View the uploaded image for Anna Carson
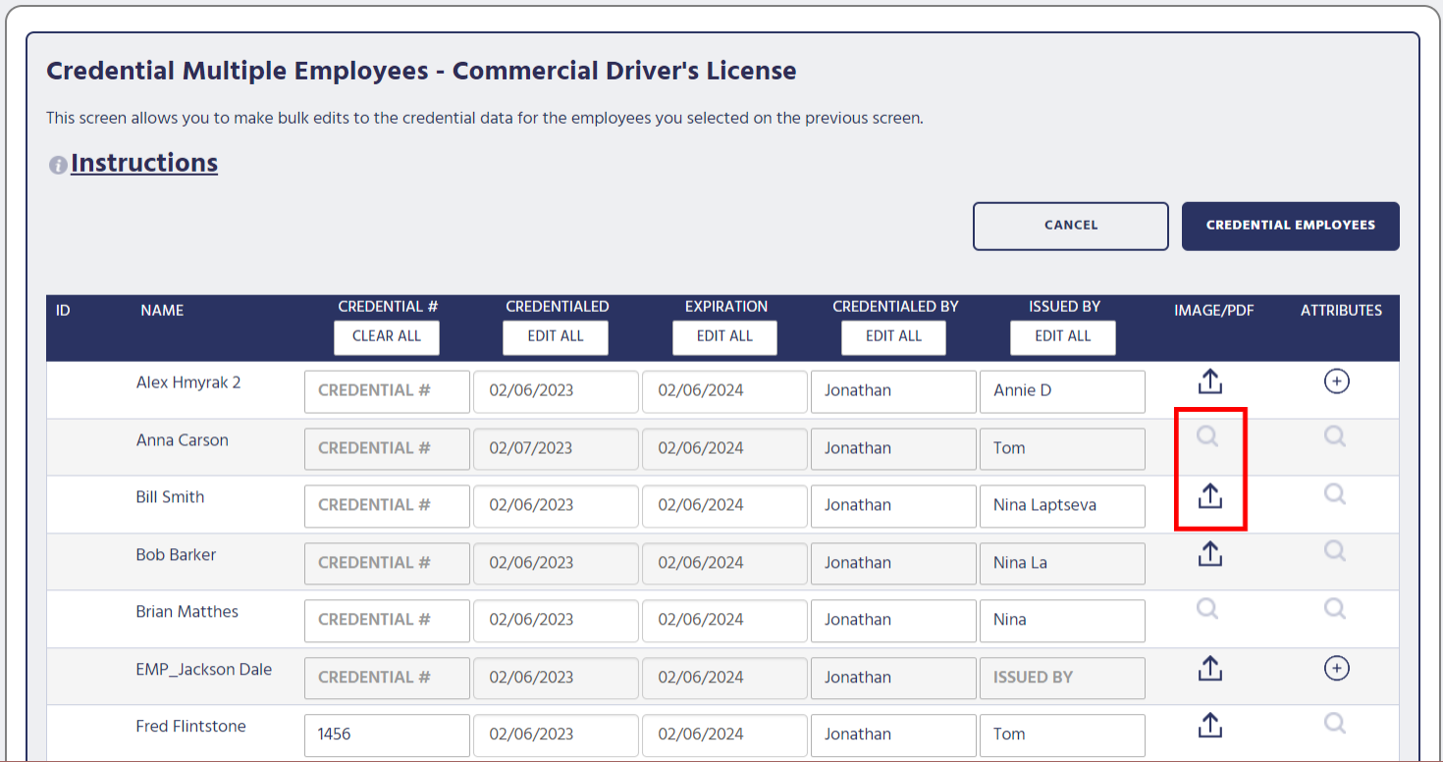The height and width of the screenshot is (762, 1443). click(x=1206, y=438)
